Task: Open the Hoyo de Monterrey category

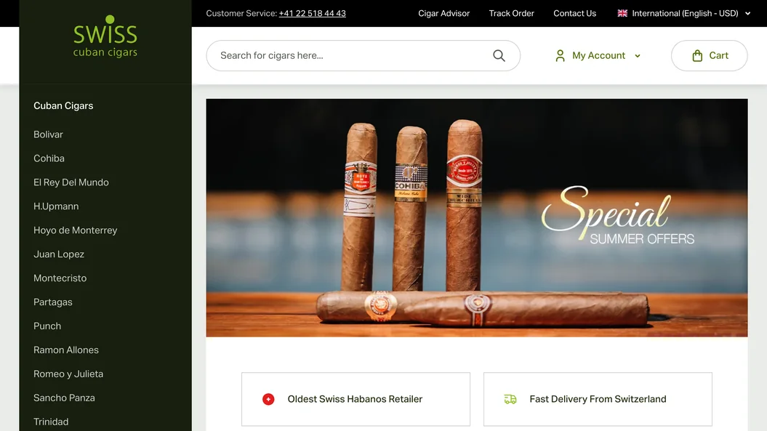Action: point(76,230)
